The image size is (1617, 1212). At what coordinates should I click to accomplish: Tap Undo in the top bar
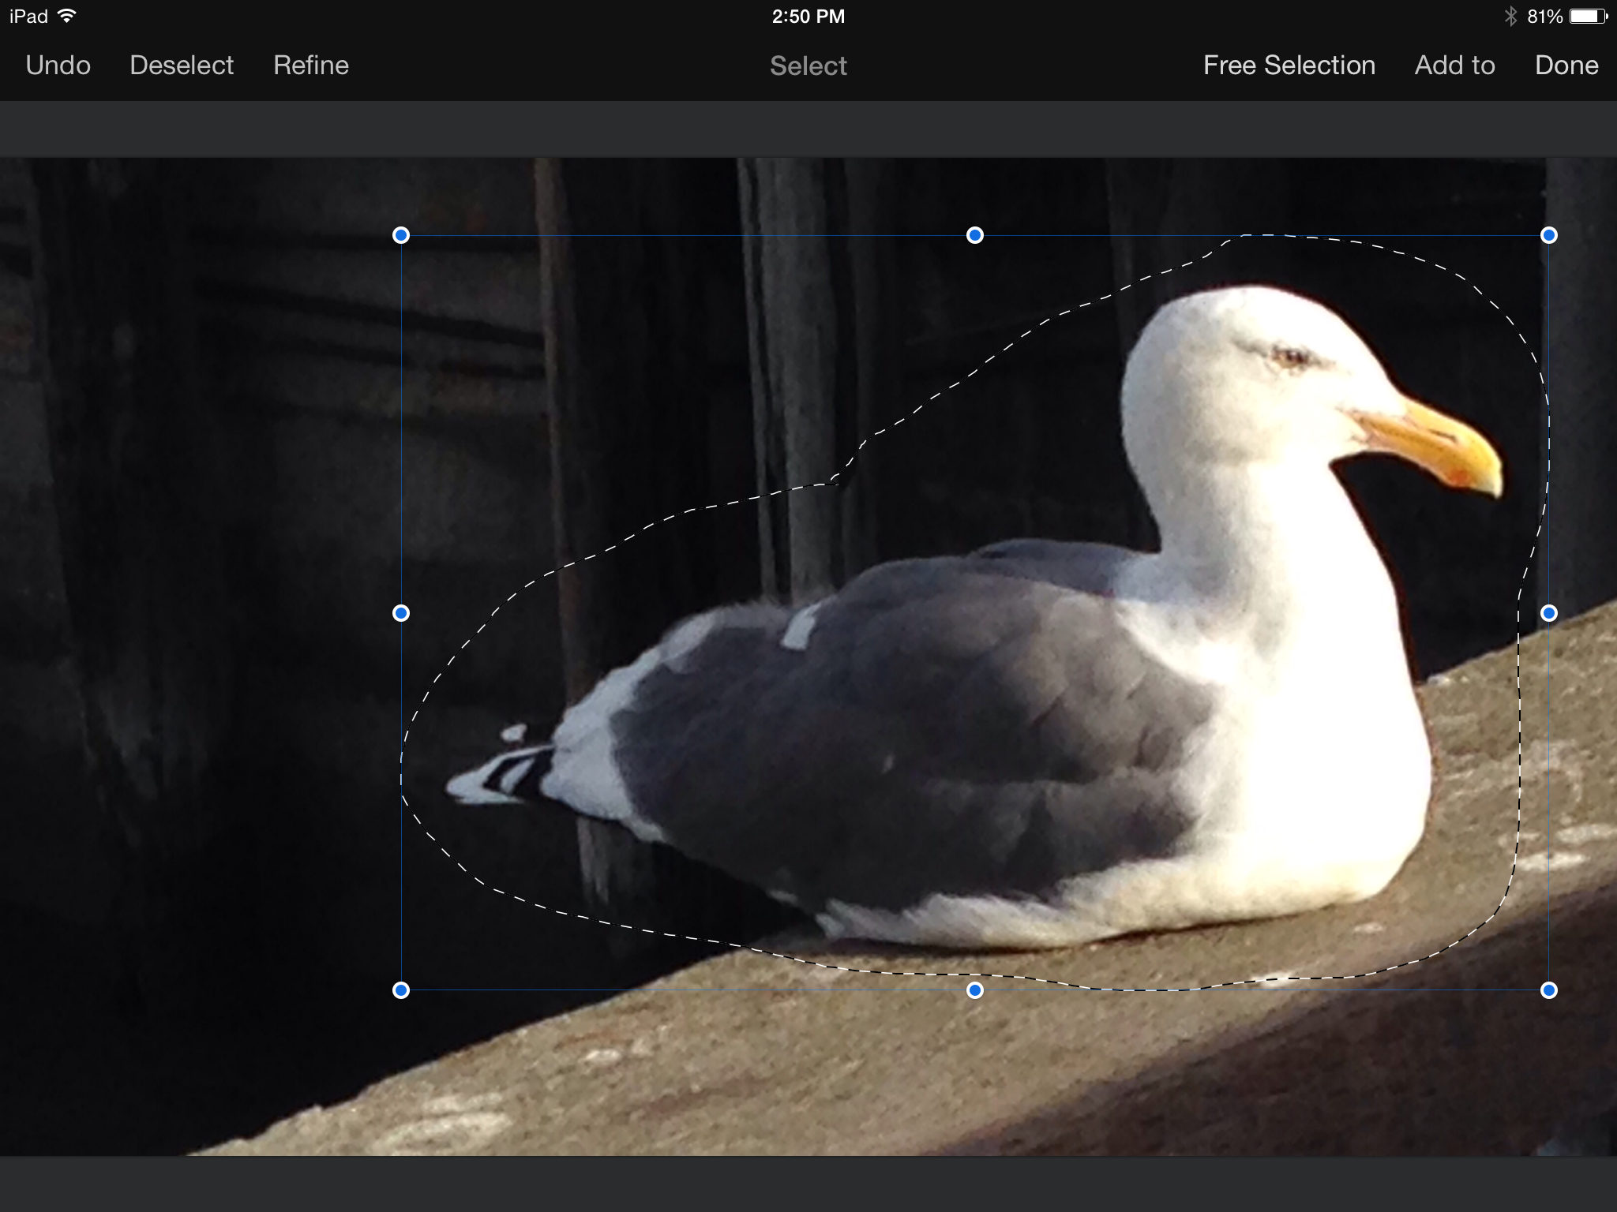coord(58,65)
